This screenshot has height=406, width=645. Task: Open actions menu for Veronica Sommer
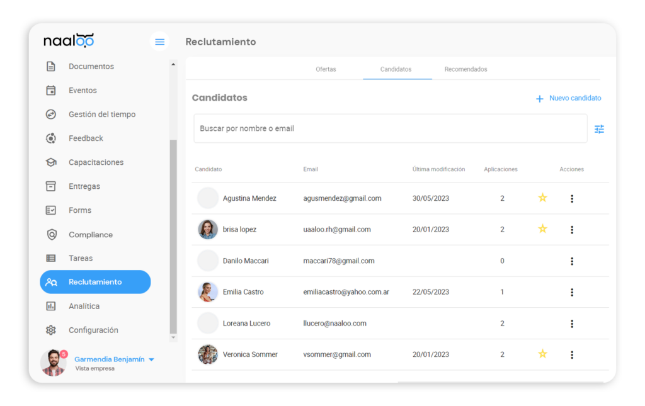point(572,354)
